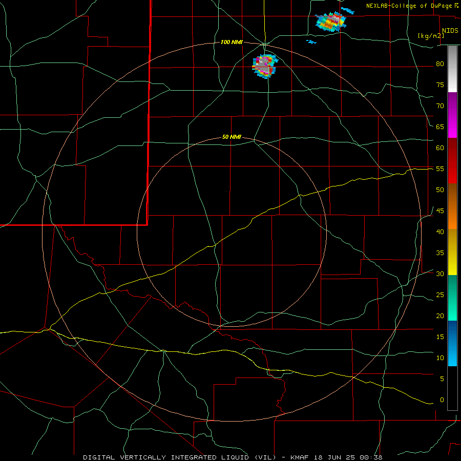Click the 15 legend value
The image size is (461, 461).
pos(440,337)
